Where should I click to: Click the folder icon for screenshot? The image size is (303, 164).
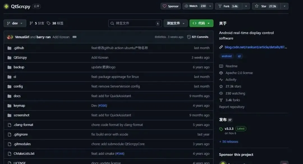click(9, 115)
